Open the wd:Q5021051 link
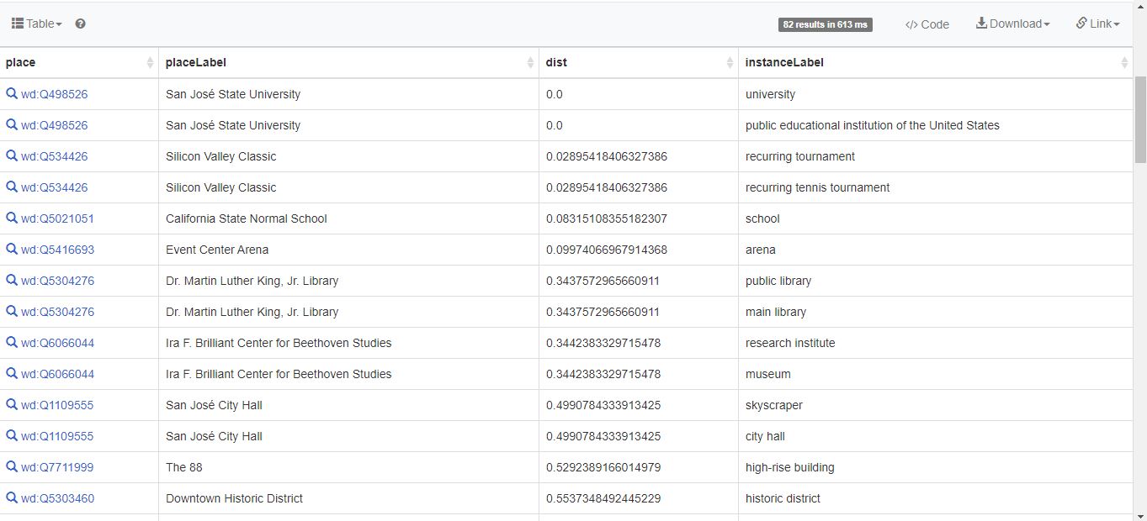 pyautogui.click(x=58, y=218)
